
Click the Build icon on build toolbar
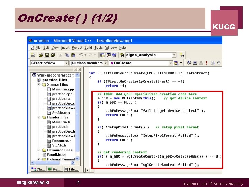195,63
